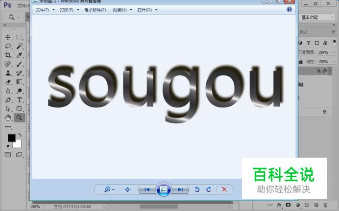Screen dimensions: 339x211
Task: Select the Clone Stamp tool
Action: [8, 73]
